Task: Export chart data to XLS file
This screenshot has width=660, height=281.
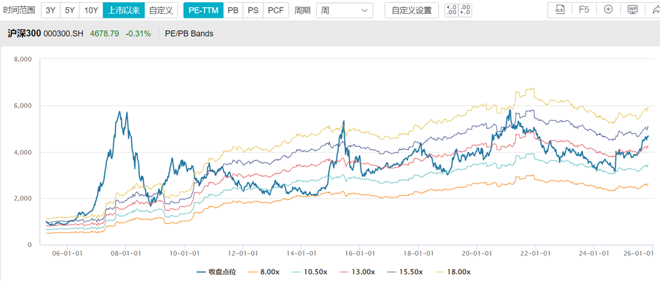Action: click(x=559, y=10)
